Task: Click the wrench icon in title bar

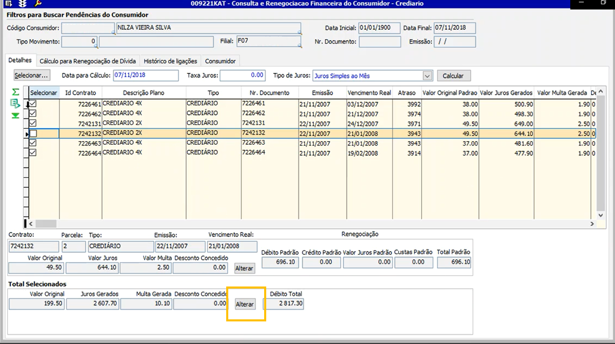Action: point(37,4)
